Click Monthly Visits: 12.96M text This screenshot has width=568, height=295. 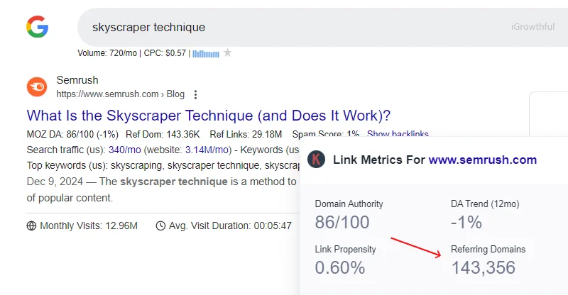pyautogui.click(x=89, y=226)
